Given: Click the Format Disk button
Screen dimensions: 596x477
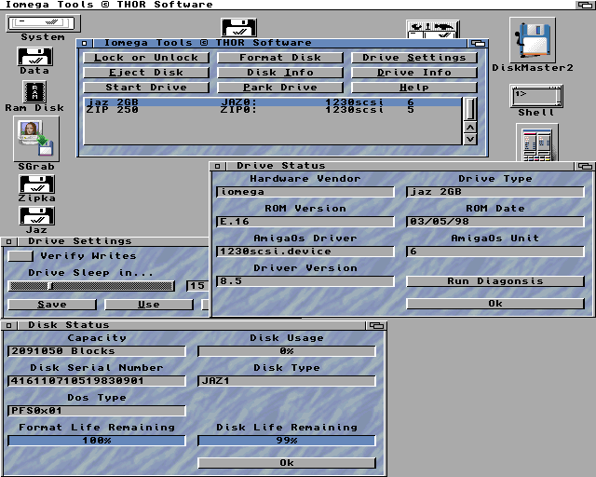Looking at the screenshot, I should click(280, 58).
